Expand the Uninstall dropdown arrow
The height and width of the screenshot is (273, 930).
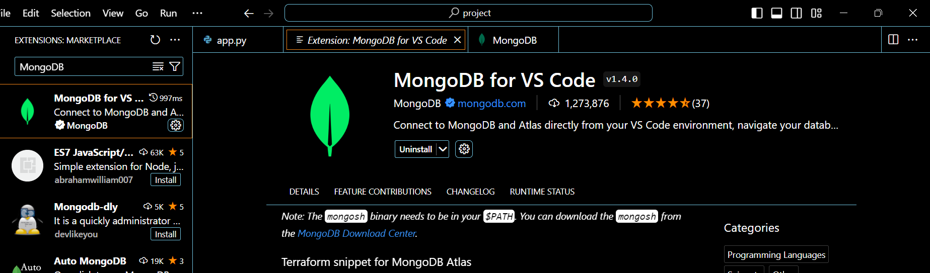(x=443, y=149)
